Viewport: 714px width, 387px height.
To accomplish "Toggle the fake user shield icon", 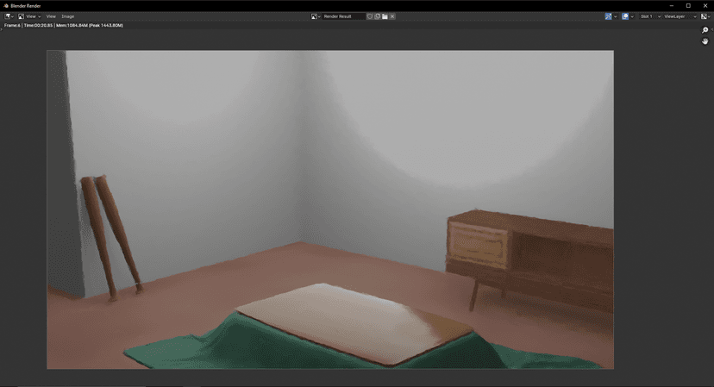I will click(370, 16).
